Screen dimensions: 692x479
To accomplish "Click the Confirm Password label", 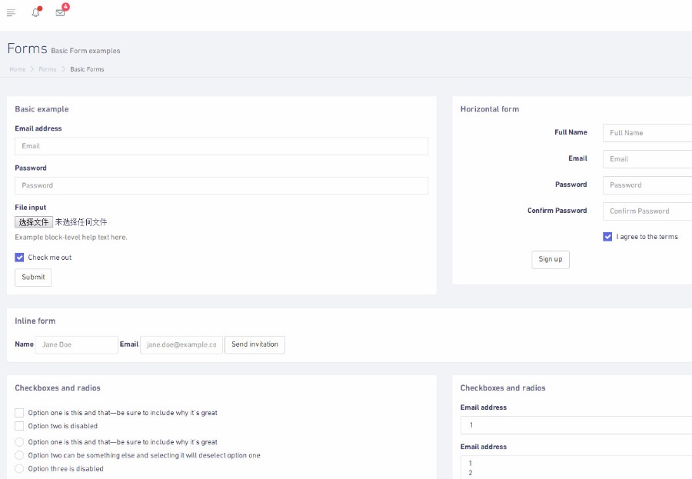I will click(557, 211).
